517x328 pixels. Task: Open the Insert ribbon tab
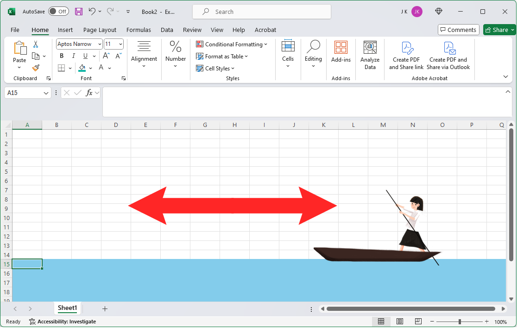click(x=65, y=30)
